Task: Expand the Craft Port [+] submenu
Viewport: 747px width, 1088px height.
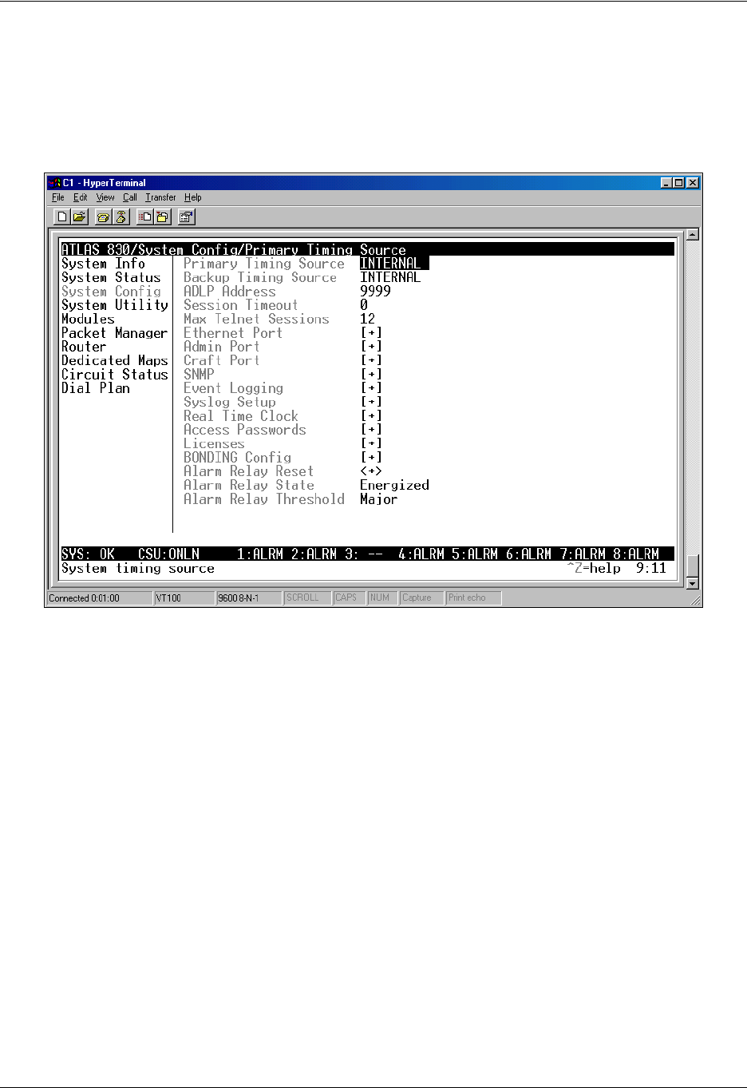Action: point(371,360)
